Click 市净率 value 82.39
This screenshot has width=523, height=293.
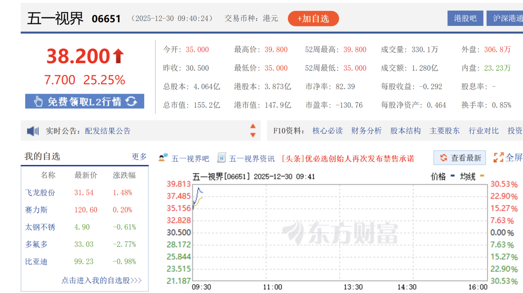click(x=345, y=87)
